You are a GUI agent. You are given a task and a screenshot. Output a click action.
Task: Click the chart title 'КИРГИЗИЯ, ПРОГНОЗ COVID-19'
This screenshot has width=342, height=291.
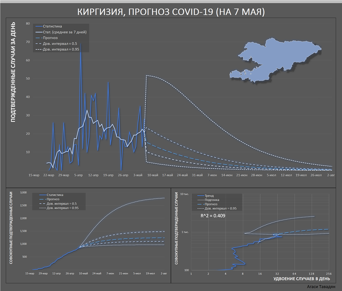(x=171, y=12)
